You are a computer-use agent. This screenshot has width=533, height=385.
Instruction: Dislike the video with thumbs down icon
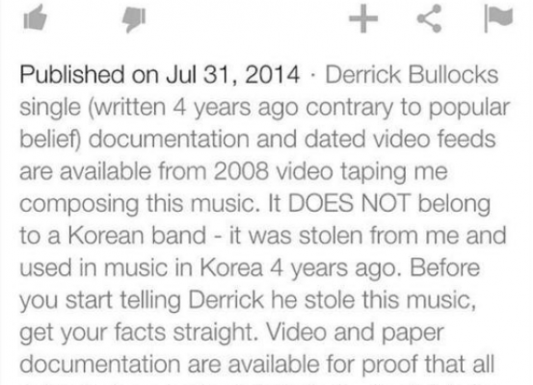click(134, 20)
